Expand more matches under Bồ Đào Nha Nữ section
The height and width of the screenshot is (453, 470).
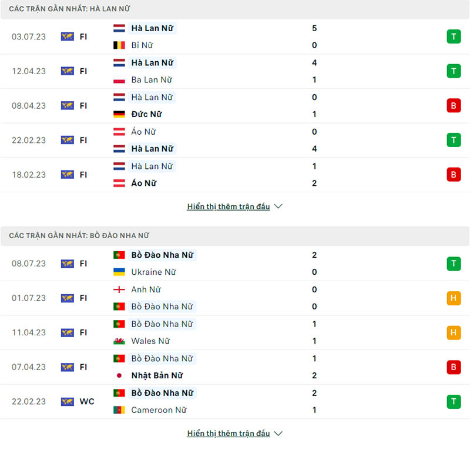click(229, 434)
